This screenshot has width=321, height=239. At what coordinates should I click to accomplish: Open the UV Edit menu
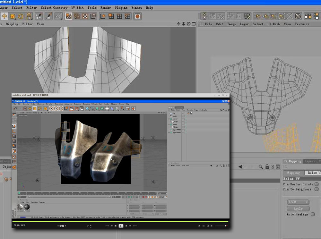pyautogui.click(x=77, y=7)
